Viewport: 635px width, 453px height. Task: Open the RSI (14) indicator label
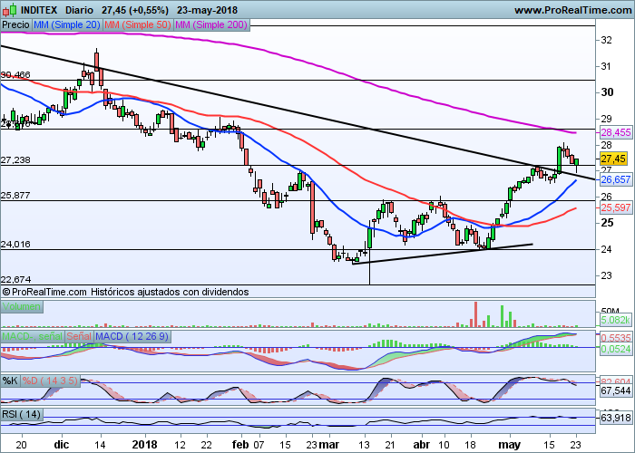click(22, 415)
